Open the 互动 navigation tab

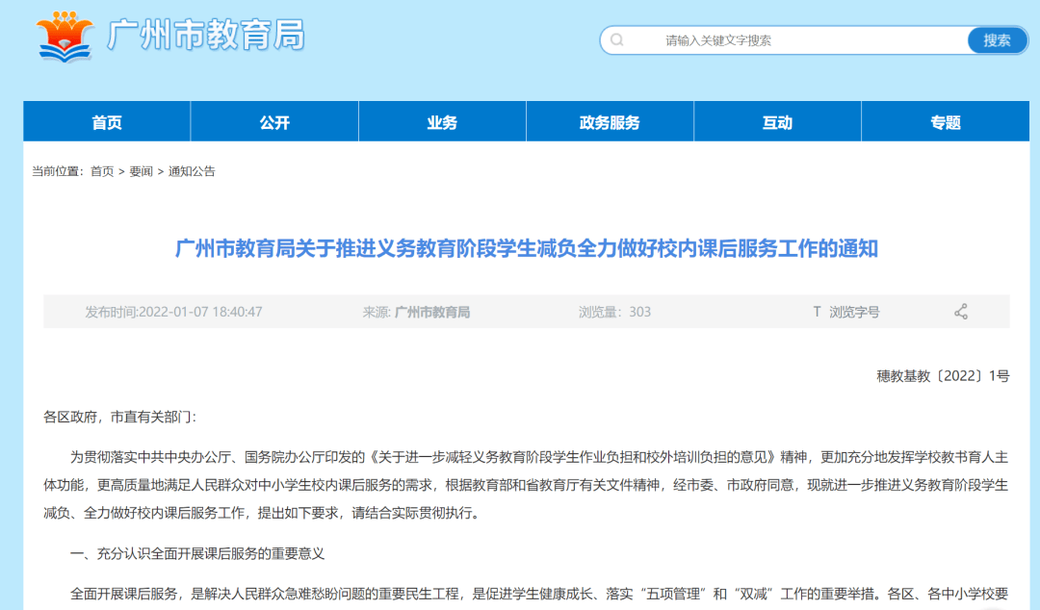(777, 122)
